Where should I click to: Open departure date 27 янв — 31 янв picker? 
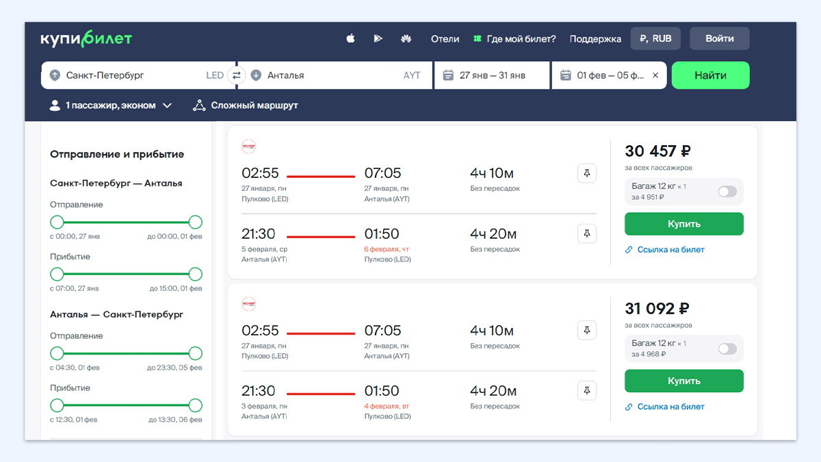pos(492,75)
